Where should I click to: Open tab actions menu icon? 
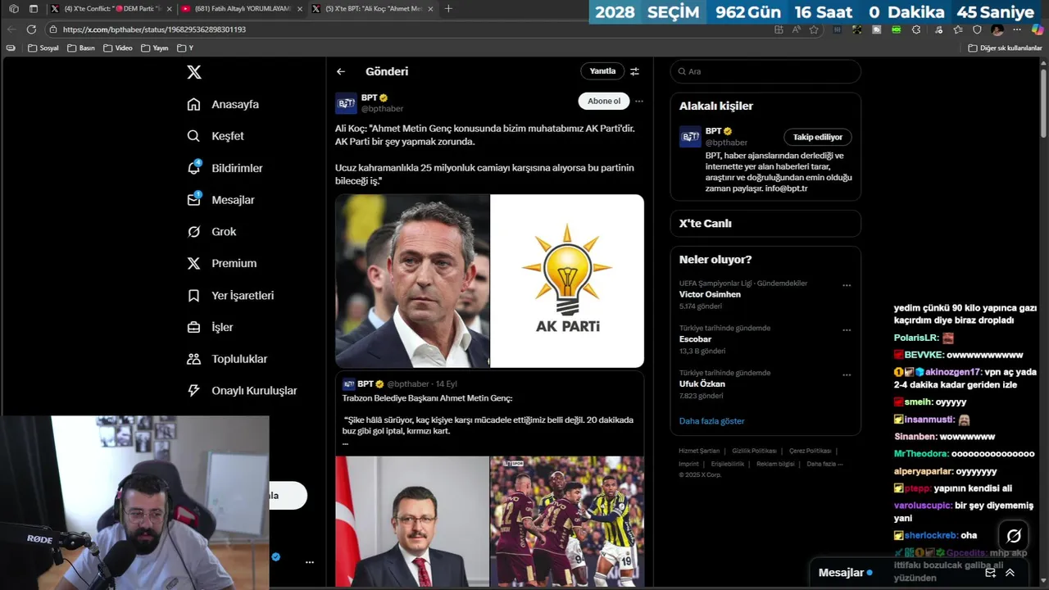tap(34, 8)
